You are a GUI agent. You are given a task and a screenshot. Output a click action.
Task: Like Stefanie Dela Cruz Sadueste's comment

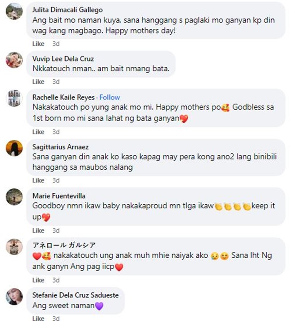(38, 318)
